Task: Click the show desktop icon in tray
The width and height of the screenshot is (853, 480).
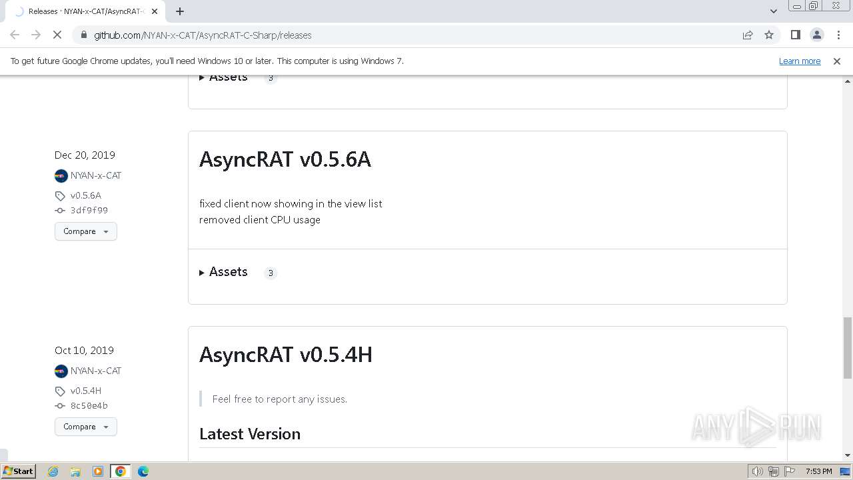Action: [844, 471]
